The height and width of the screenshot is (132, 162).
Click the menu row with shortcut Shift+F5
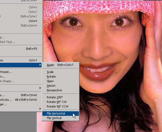21,49
